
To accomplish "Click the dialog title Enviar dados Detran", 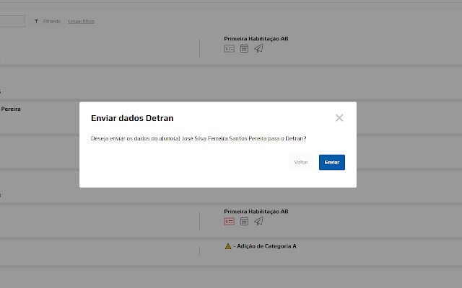I will click(x=132, y=118).
